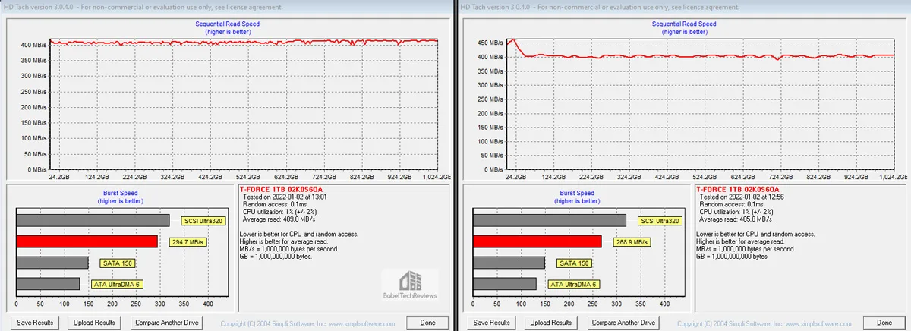911x331 pixels.
Task: Click SATA 150 label in right window
Action: tap(575, 263)
